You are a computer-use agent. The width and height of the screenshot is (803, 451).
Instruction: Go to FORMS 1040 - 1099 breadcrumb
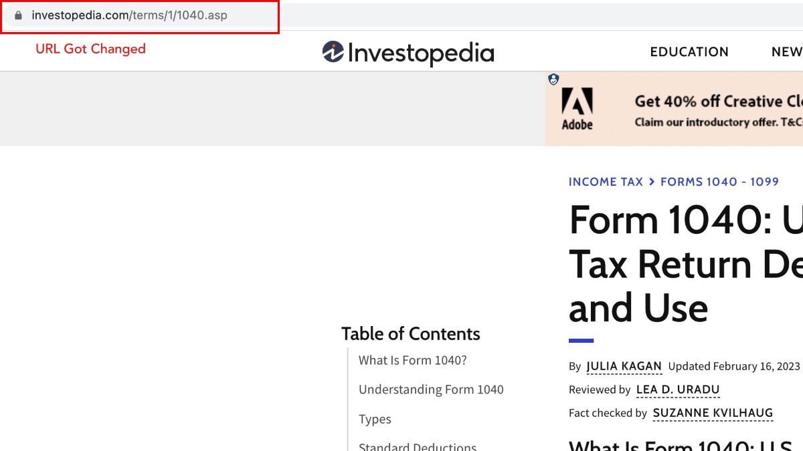[x=719, y=182]
